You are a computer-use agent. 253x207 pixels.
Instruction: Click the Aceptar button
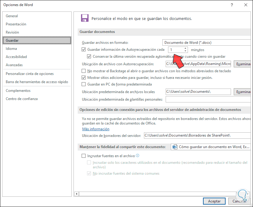point(214,201)
